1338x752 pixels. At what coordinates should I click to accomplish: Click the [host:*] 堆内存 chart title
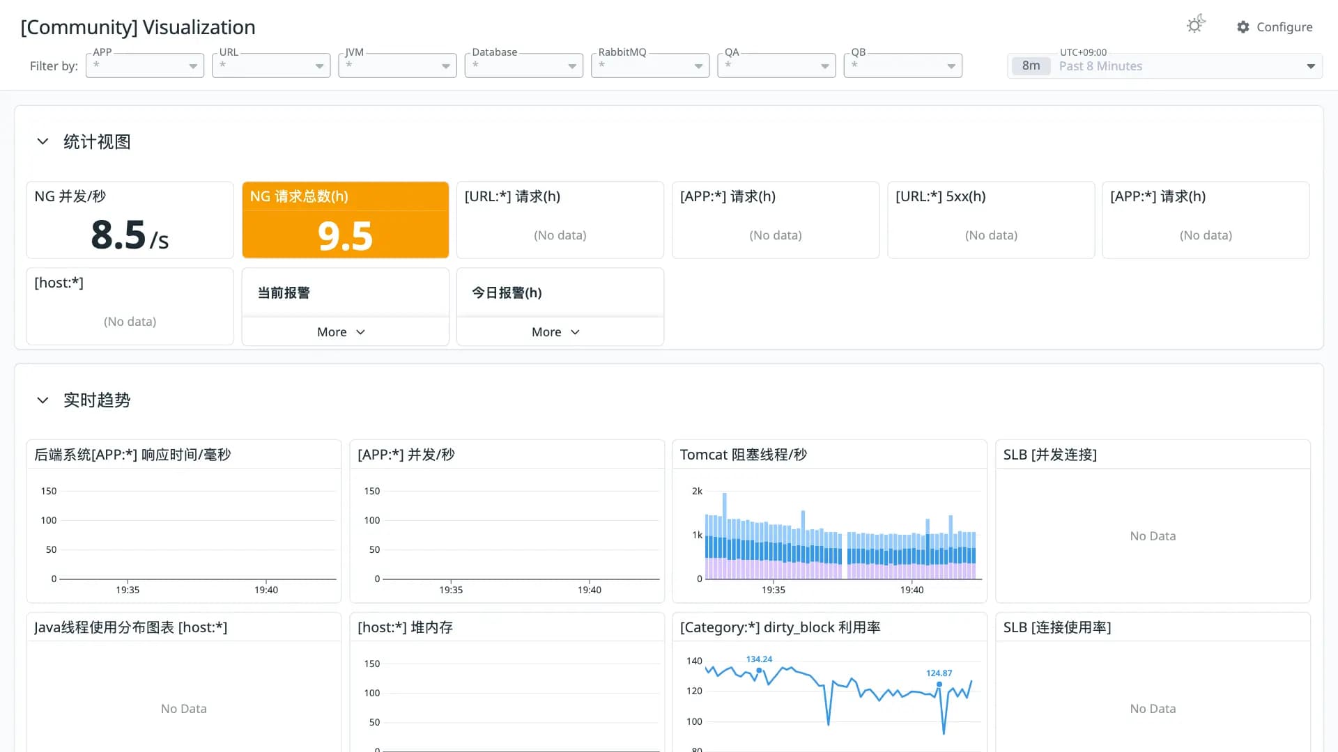click(x=405, y=627)
